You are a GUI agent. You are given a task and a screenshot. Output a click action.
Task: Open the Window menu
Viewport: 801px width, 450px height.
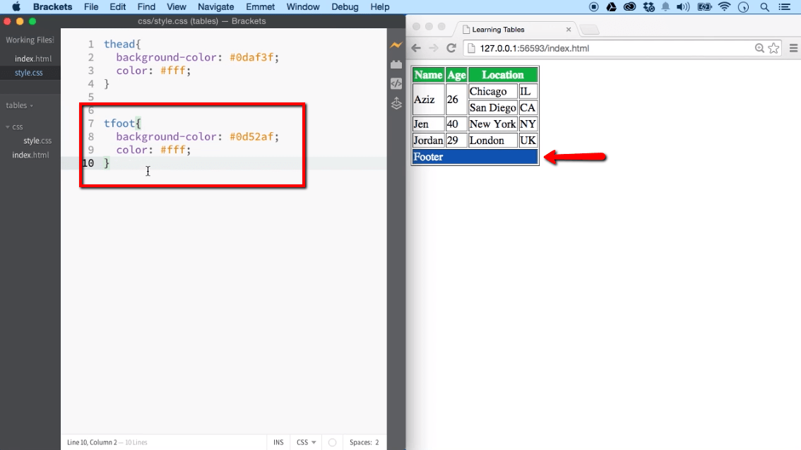[303, 6]
